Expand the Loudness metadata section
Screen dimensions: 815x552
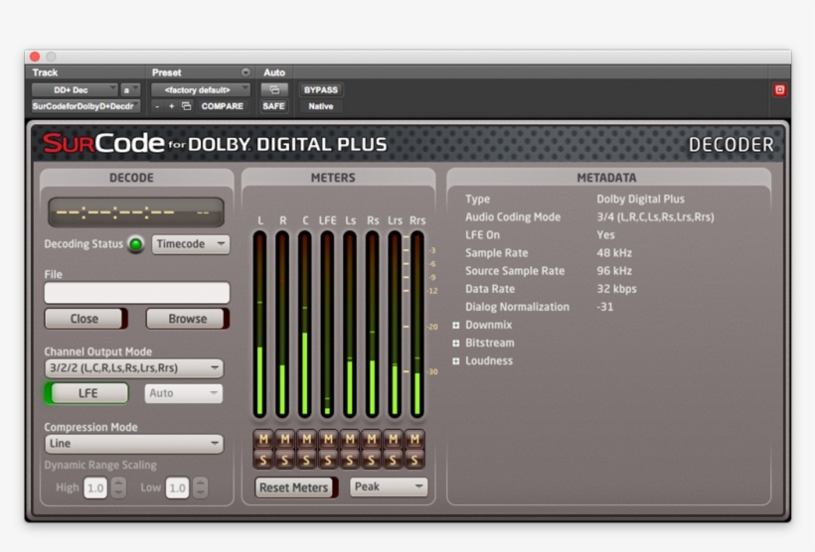tap(456, 361)
